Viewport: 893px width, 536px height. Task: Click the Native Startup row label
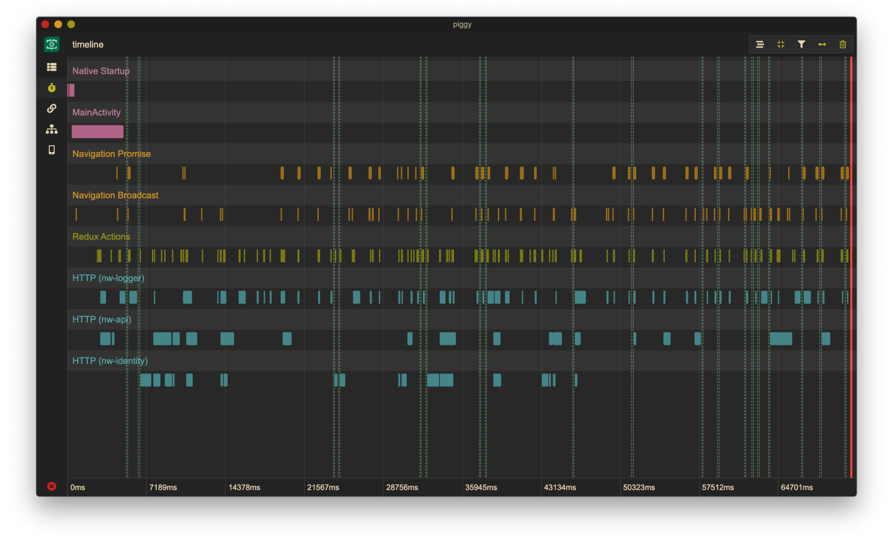point(100,71)
